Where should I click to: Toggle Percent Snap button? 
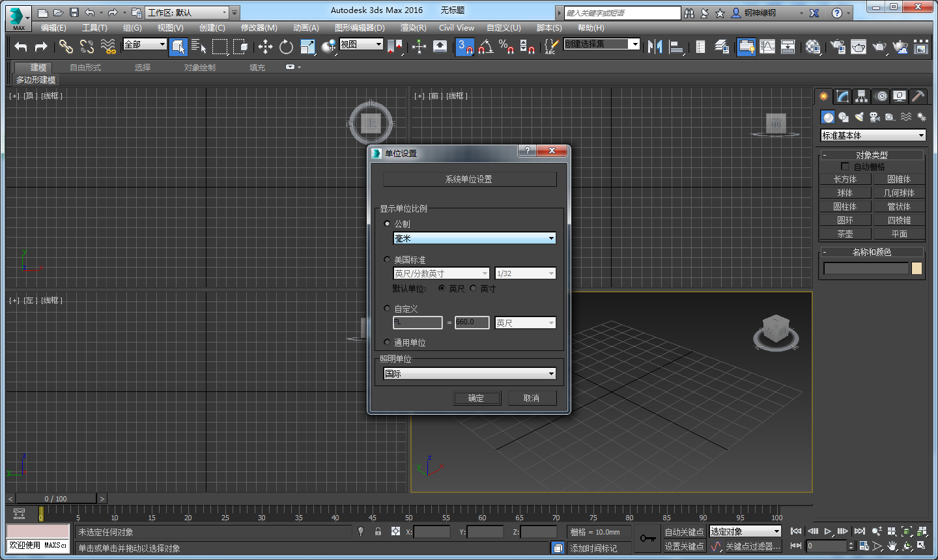coord(506,46)
